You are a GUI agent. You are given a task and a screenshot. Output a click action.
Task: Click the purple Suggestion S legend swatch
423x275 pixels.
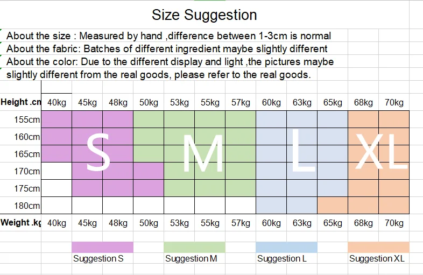coord(102,247)
